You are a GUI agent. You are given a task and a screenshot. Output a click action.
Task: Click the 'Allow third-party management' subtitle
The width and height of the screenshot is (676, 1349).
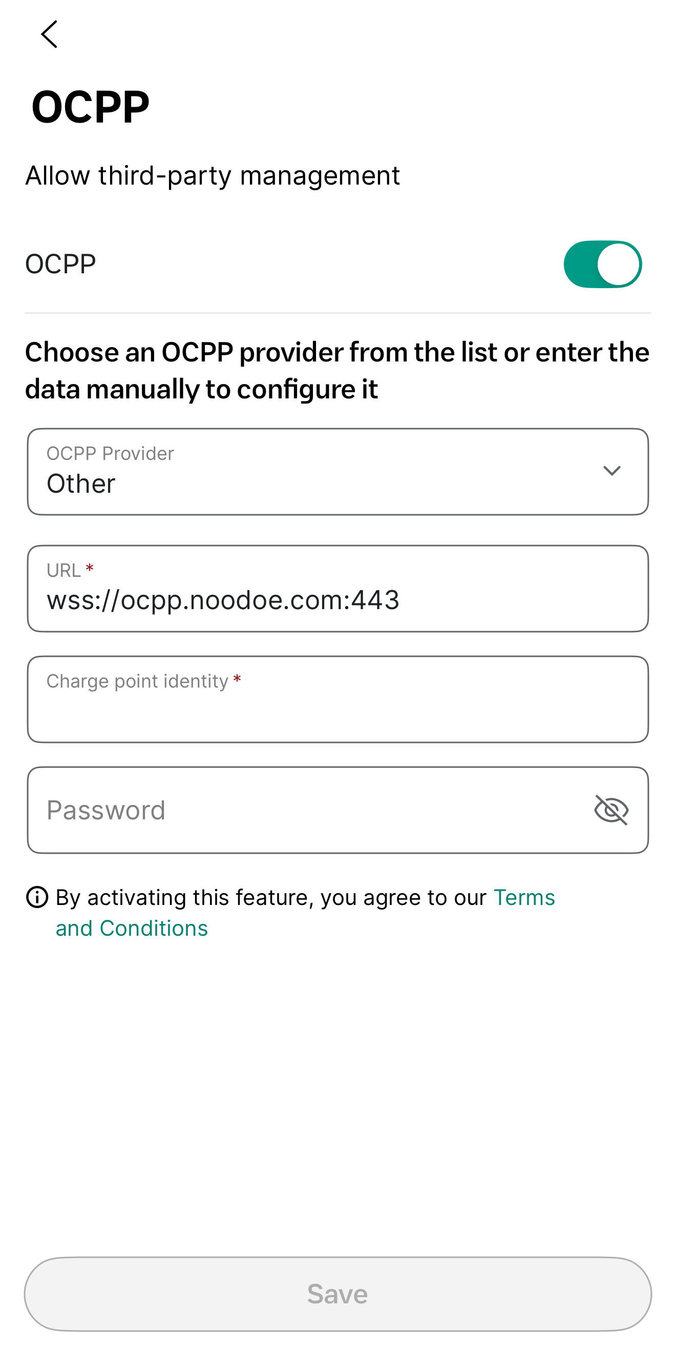tap(213, 175)
